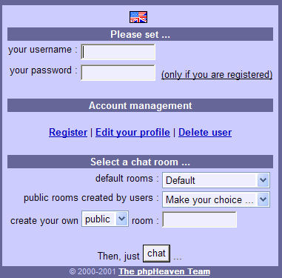Click the "your password" label
Screen dimensions: 282x278
[41, 70]
